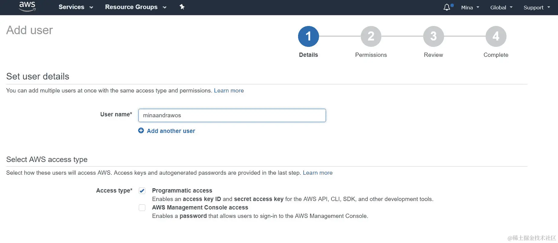
Task: Open the Mina account dropdown
Action: click(x=470, y=8)
